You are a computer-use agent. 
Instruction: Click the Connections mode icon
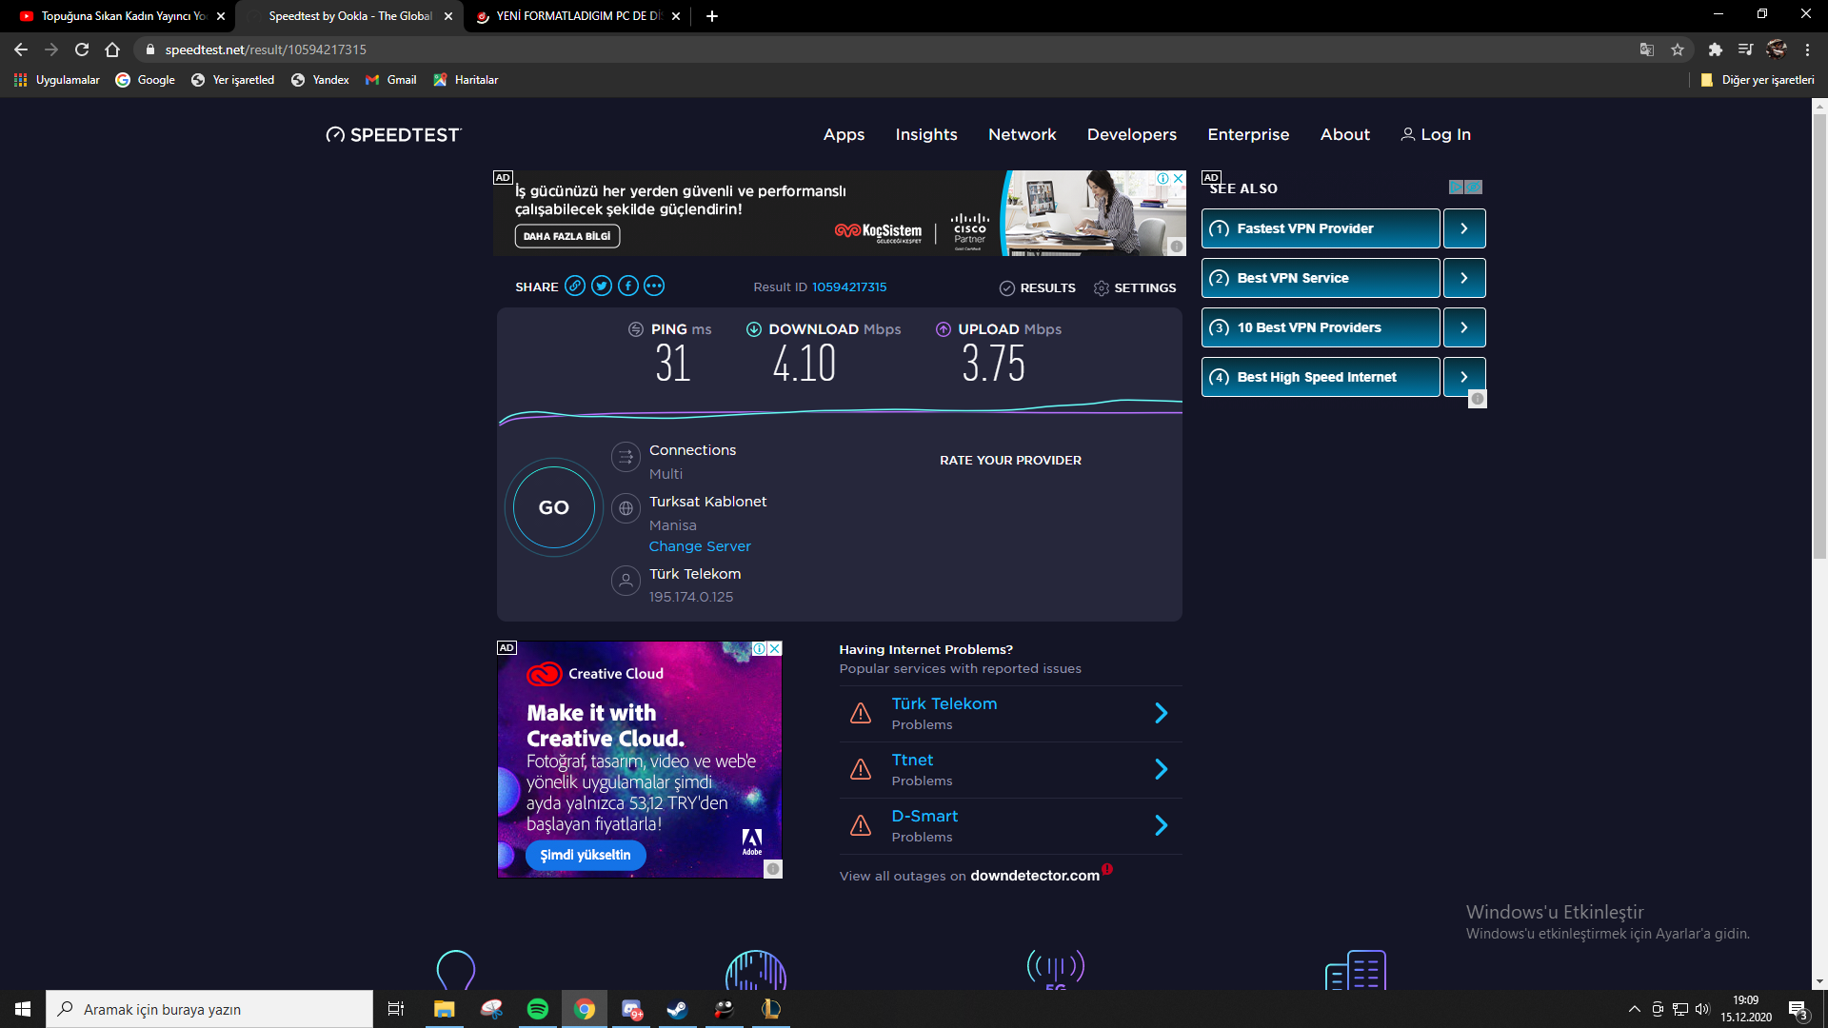[626, 458]
